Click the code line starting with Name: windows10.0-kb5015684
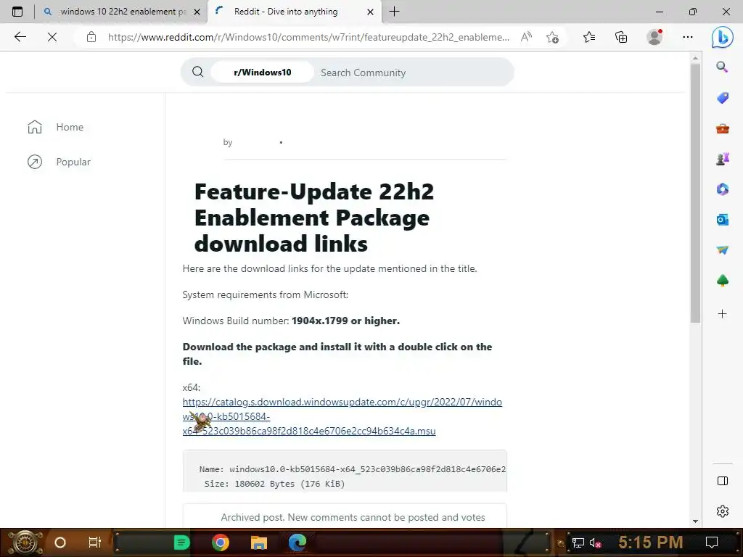The image size is (743, 557). pyautogui.click(x=353, y=469)
